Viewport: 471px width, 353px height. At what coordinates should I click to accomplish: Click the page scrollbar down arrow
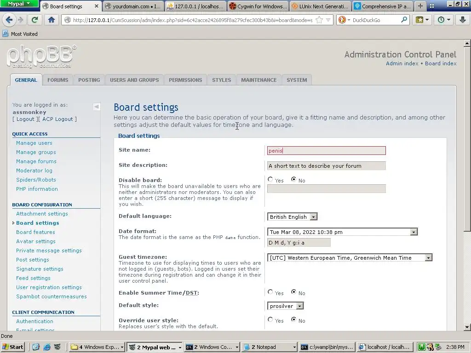467,327
